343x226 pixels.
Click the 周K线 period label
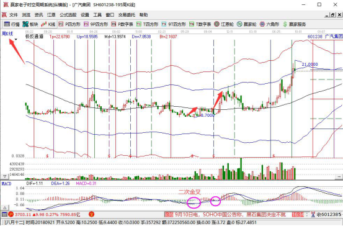click(7, 34)
